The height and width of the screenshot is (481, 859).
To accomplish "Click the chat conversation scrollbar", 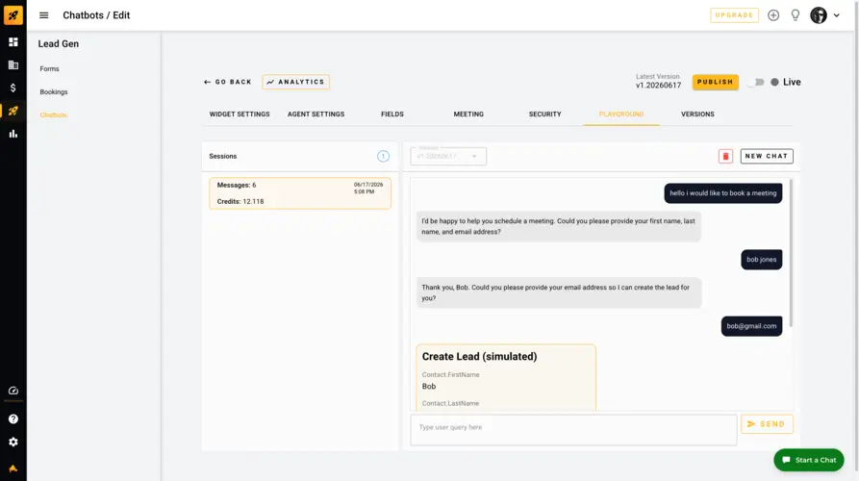I will click(x=790, y=253).
